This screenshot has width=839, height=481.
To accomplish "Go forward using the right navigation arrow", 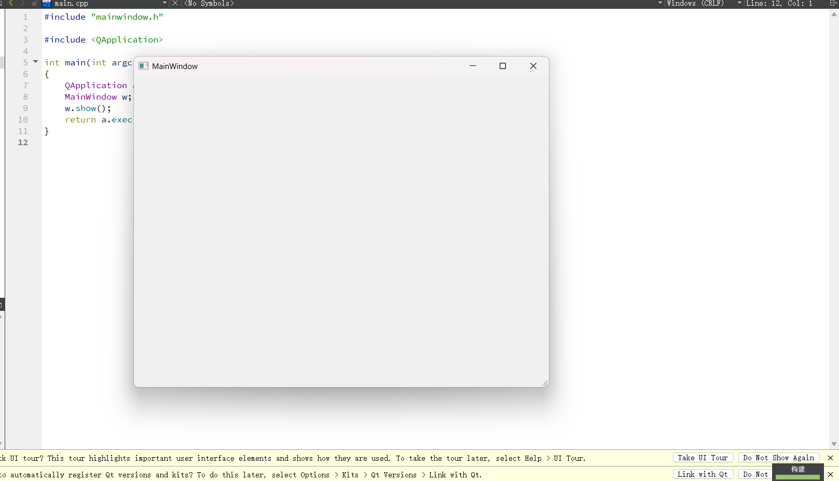I will 22,3.
